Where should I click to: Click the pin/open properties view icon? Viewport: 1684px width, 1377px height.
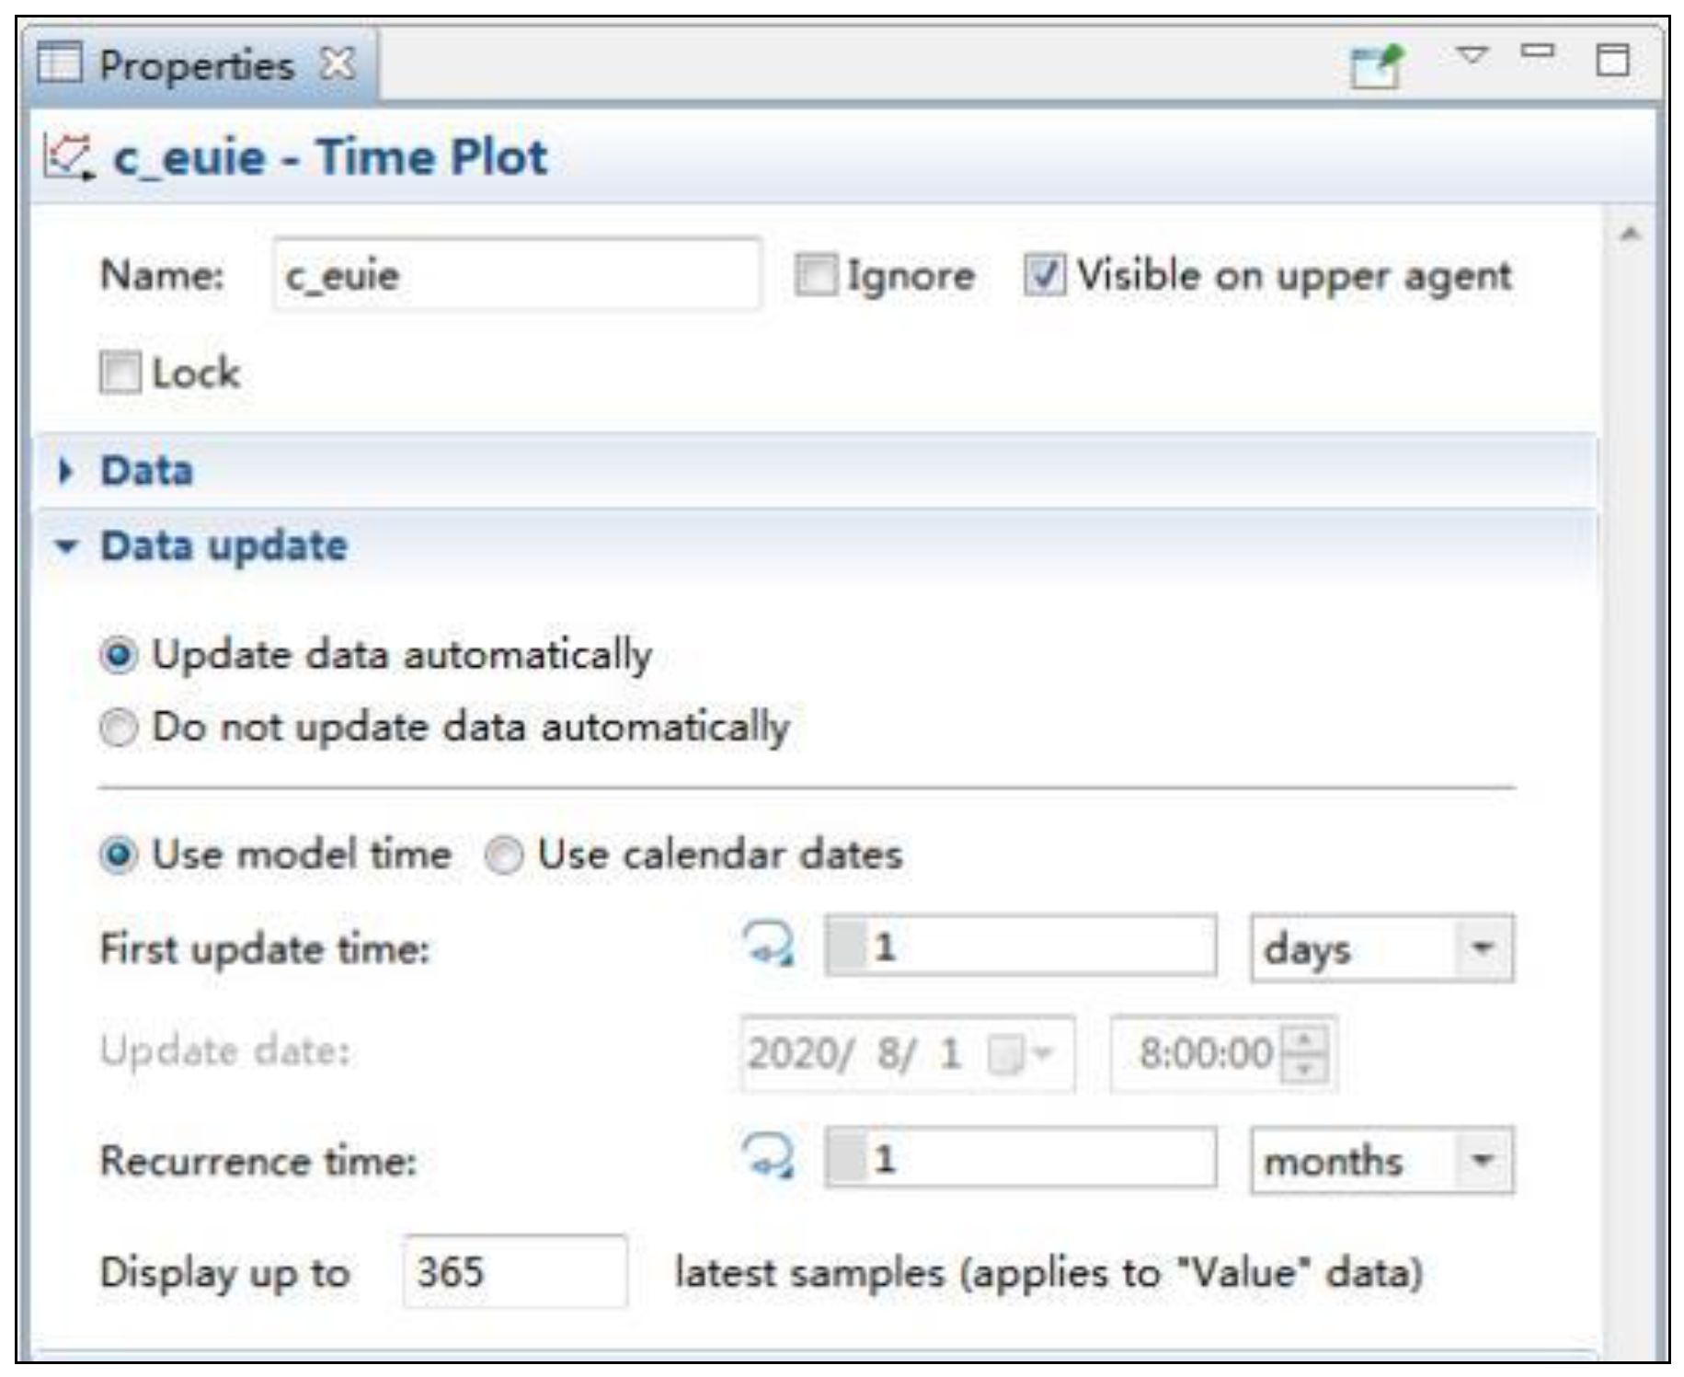[x=1377, y=66]
